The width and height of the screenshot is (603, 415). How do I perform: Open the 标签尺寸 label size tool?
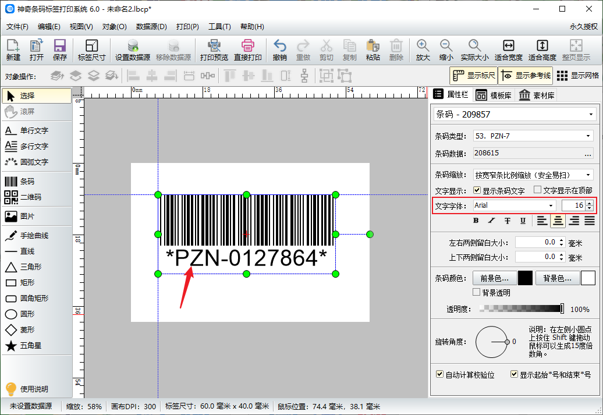tap(91, 50)
